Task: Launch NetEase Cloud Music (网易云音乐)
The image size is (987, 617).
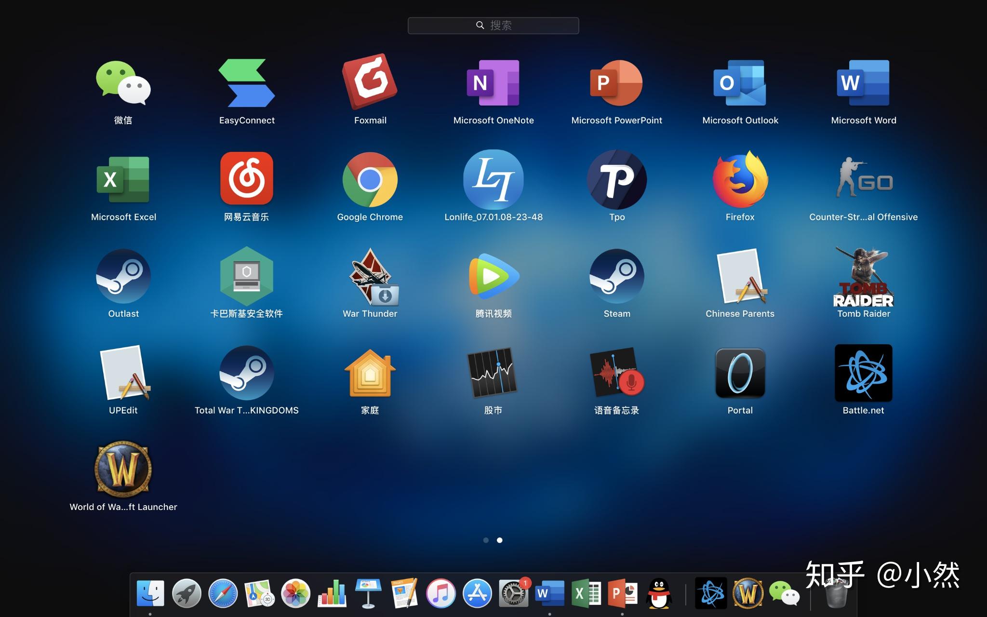Action: (247, 179)
